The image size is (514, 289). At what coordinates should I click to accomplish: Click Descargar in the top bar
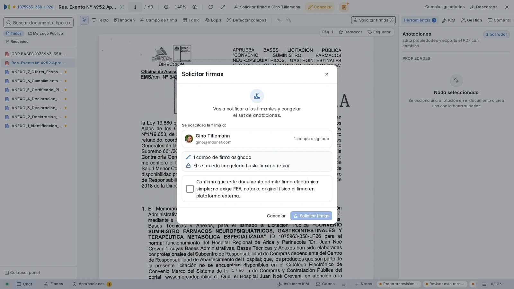pyautogui.click(x=483, y=7)
